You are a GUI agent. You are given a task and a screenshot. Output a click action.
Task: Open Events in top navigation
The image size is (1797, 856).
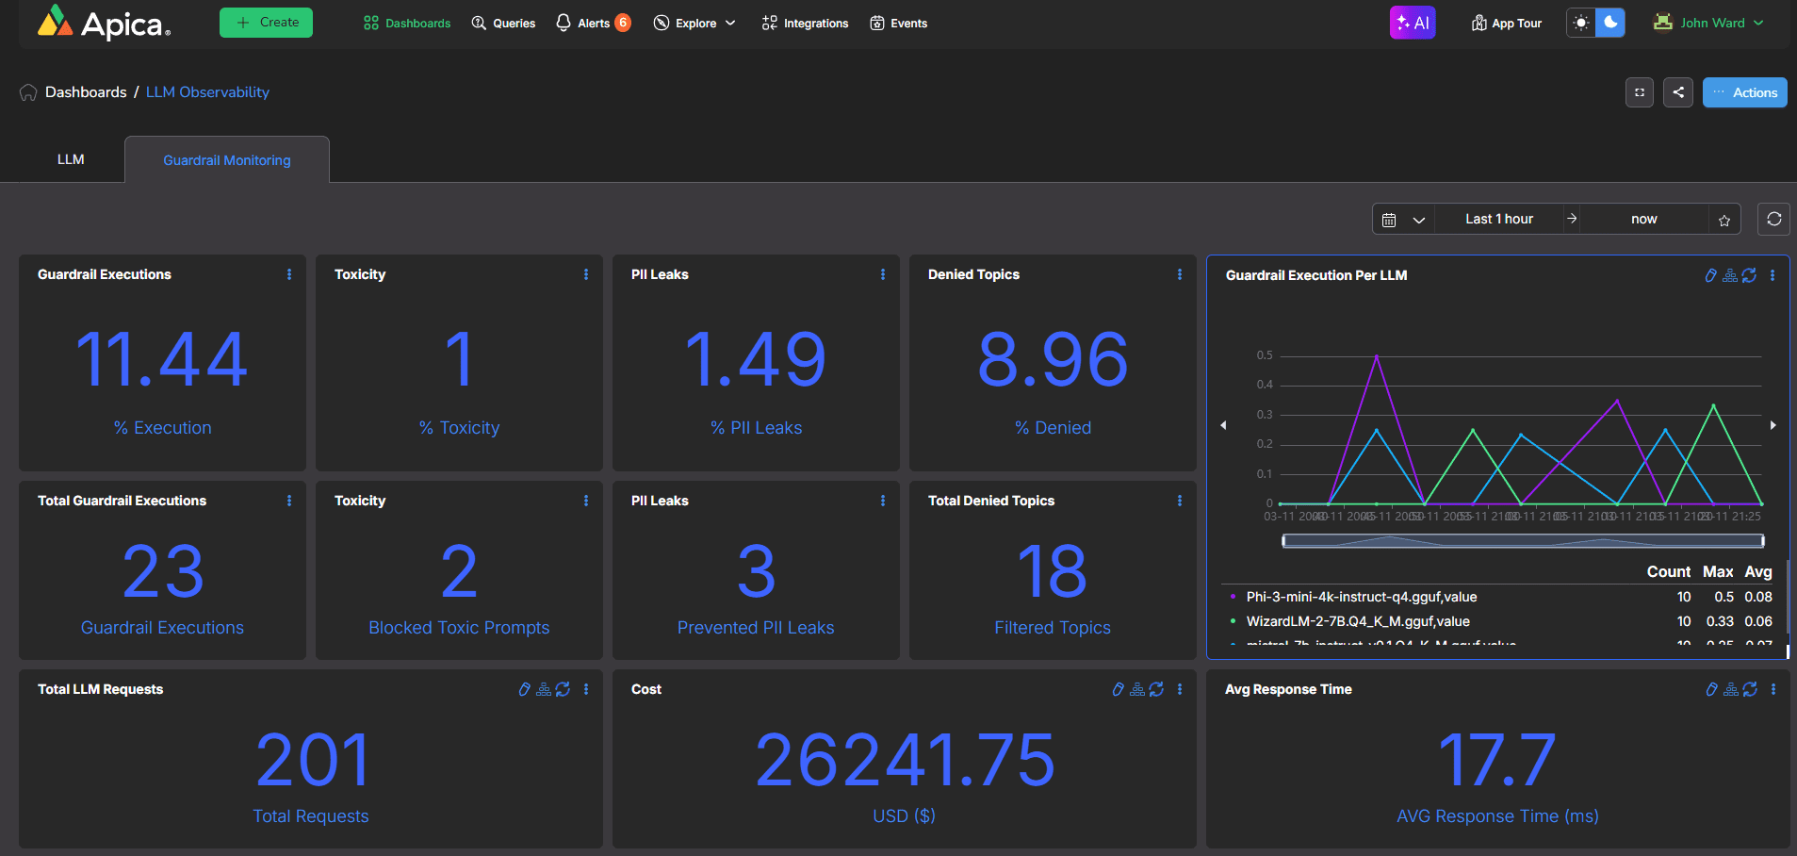click(x=899, y=23)
